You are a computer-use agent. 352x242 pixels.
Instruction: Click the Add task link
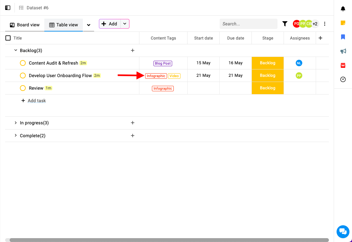pyautogui.click(x=37, y=101)
